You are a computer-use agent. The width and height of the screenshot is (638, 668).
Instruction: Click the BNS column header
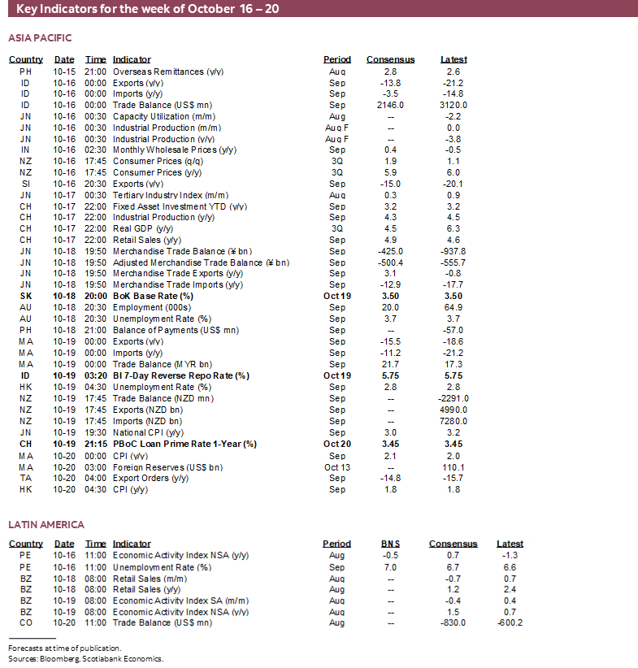[390, 544]
